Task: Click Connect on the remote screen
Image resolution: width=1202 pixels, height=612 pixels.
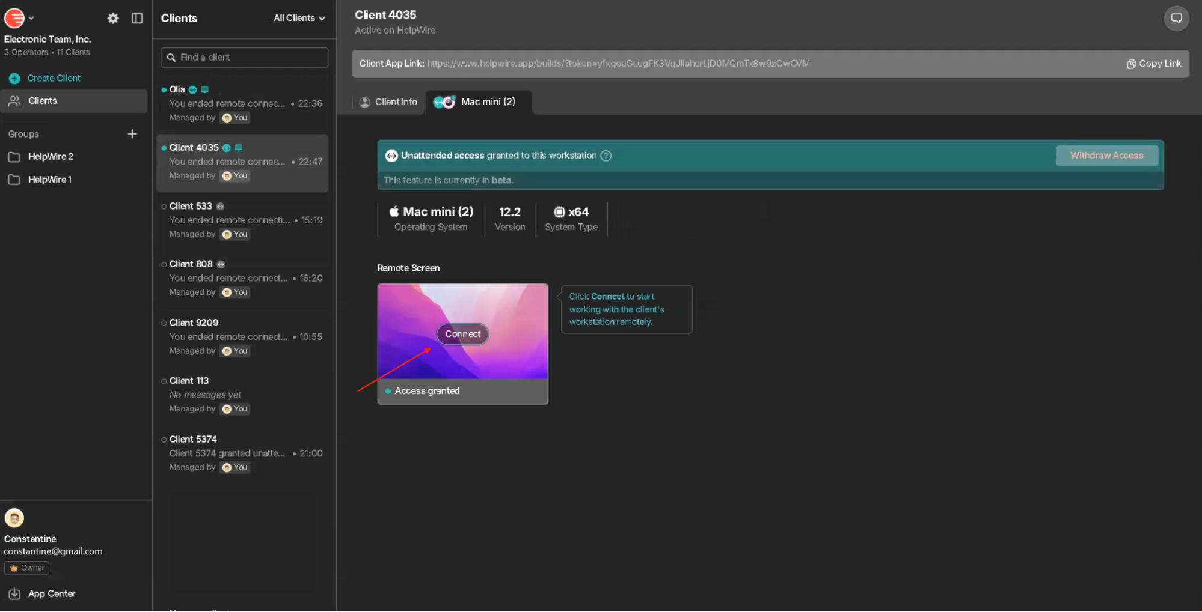Action: pos(462,334)
